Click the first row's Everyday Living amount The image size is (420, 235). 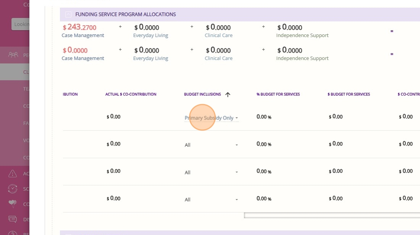[146, 27]
